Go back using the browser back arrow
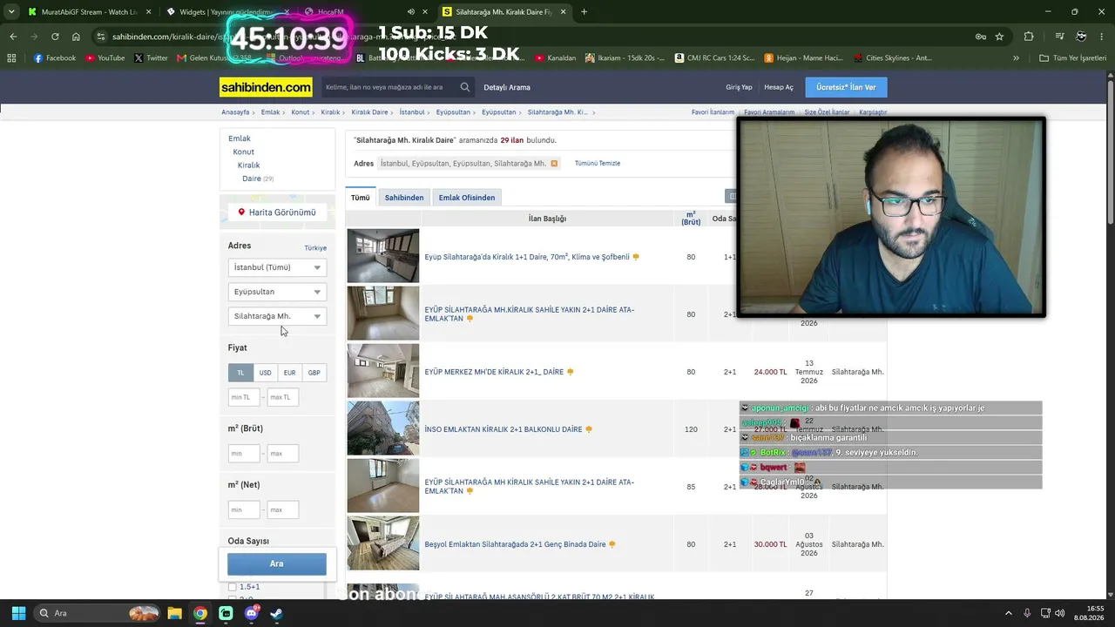1115x627 pixels. (x=13, y=37)
